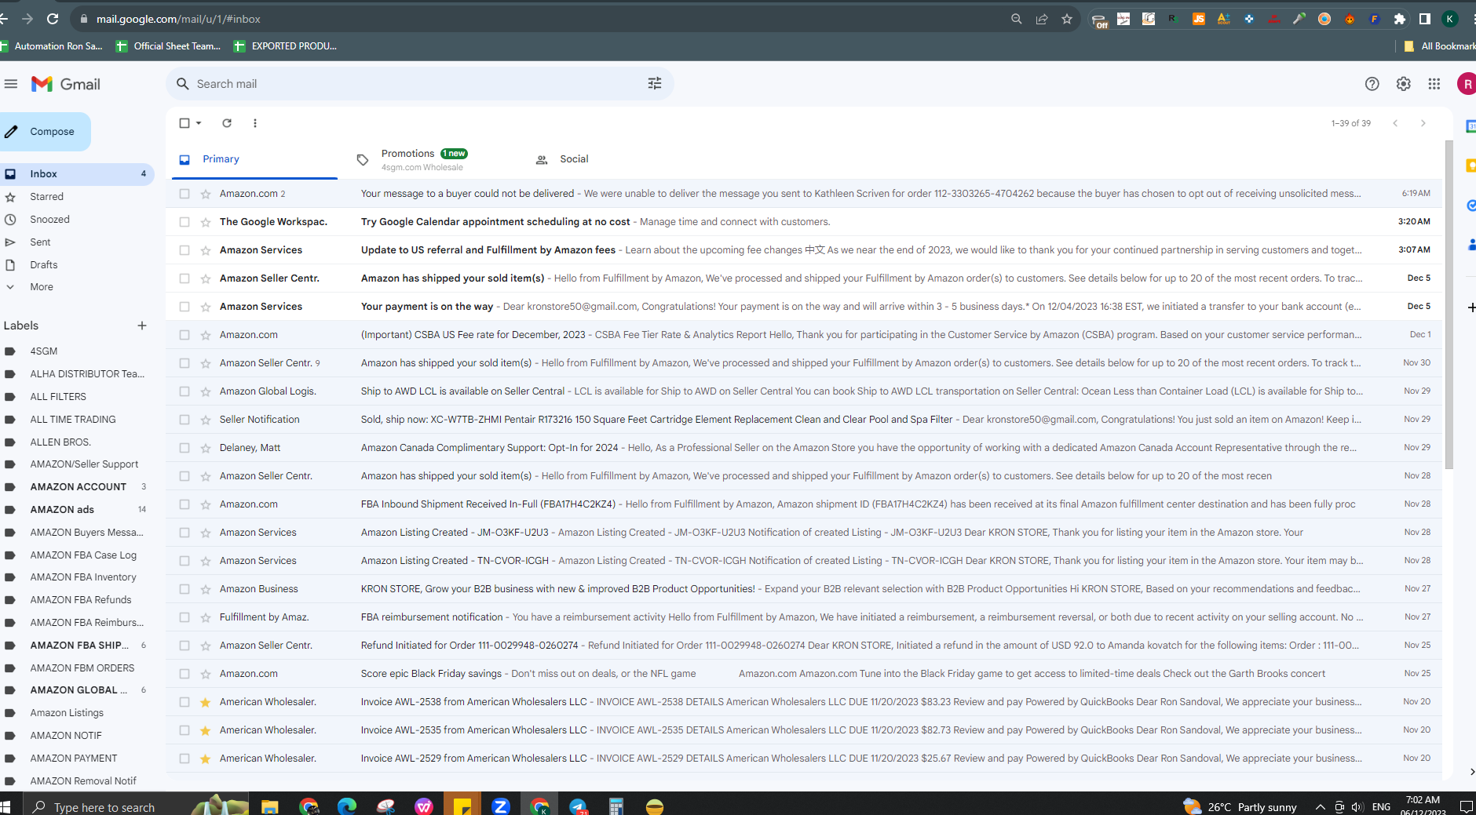Open the AMAZON ACCOUNT label

pyautogui.click(x=77, y=487)
